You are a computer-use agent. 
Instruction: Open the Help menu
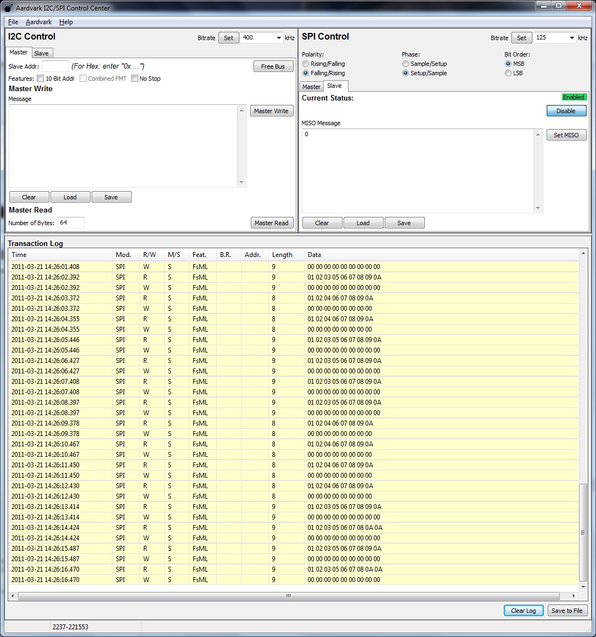coord(66,22)
